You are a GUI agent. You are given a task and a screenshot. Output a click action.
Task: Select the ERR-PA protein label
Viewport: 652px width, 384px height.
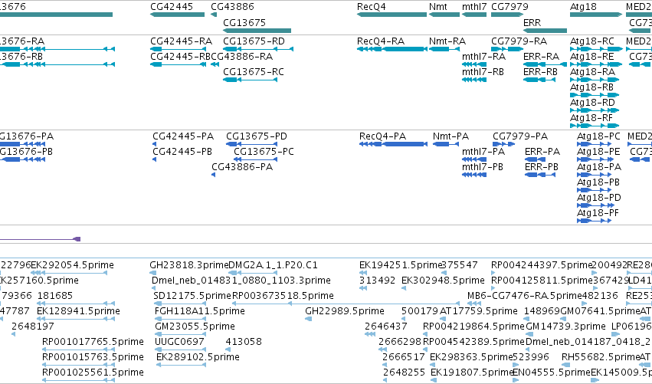542,152
